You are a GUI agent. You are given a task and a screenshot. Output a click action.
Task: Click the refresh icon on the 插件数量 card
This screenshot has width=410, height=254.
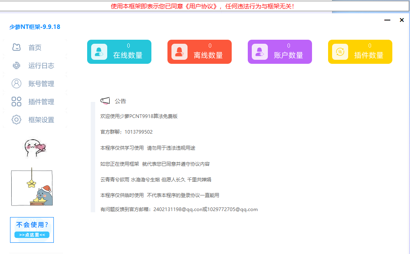340,51
